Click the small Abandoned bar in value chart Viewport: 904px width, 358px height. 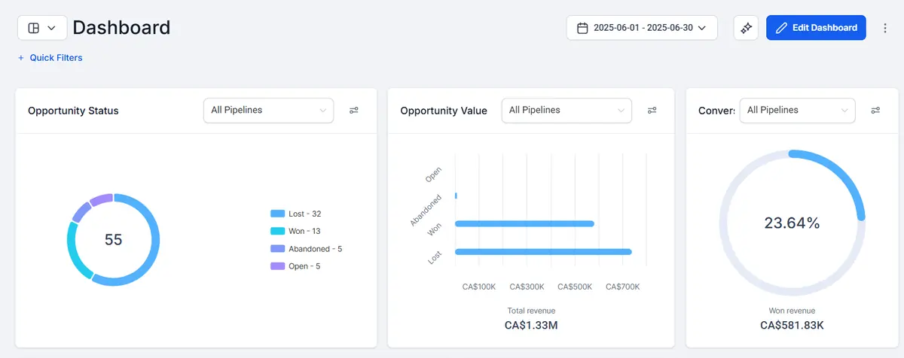[x=456, y=196]
